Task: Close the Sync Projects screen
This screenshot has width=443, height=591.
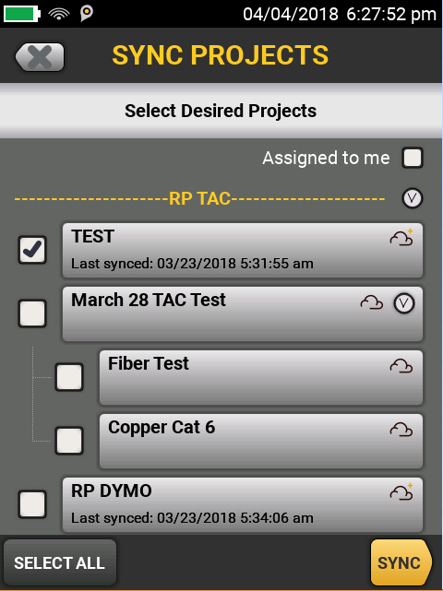Action: [40, 57]
